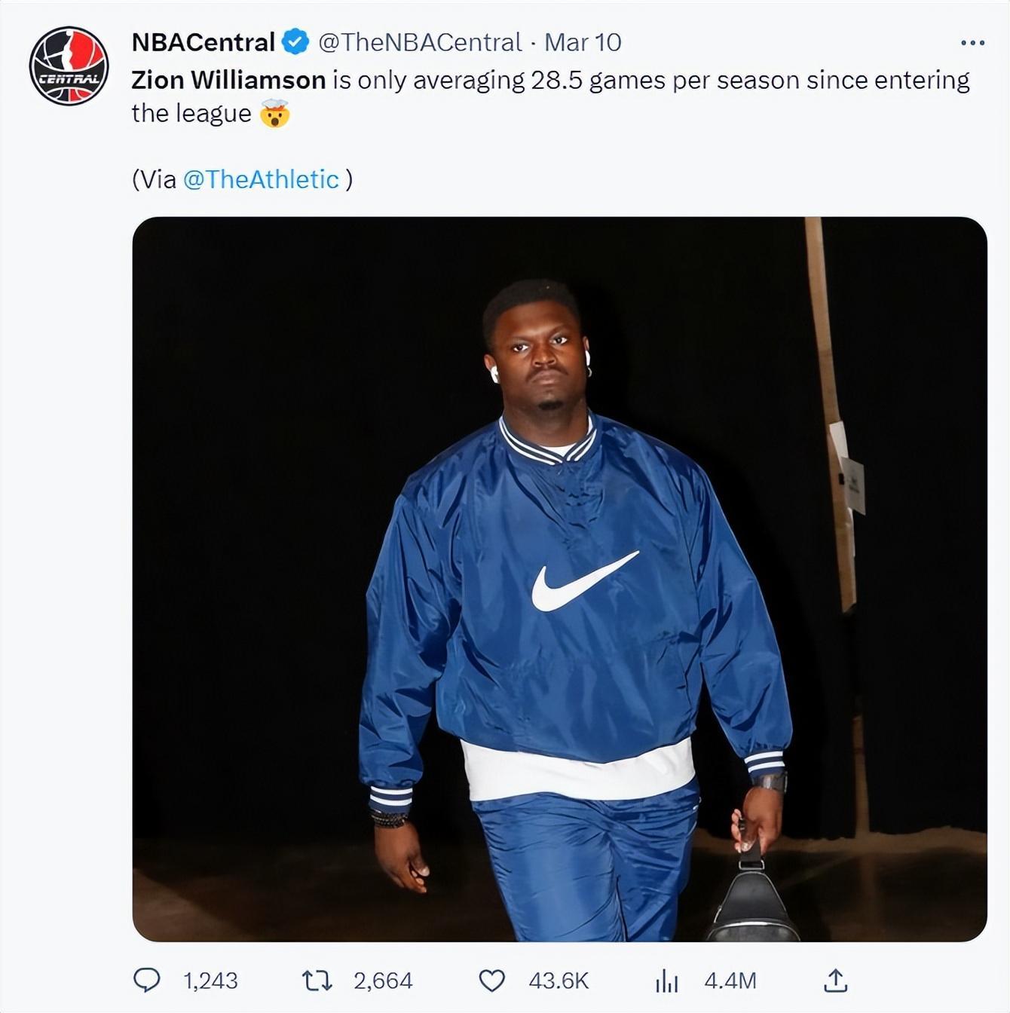
Task: Open the @TheAthletic mention link
Action: tap(261, 179)
